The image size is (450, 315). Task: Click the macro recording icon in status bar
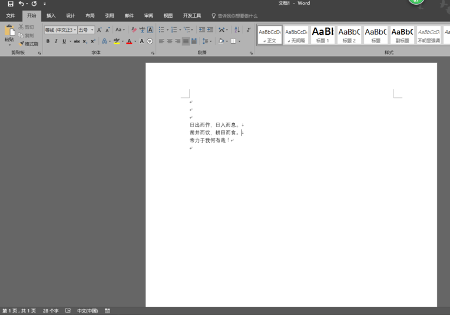[107, 311]
